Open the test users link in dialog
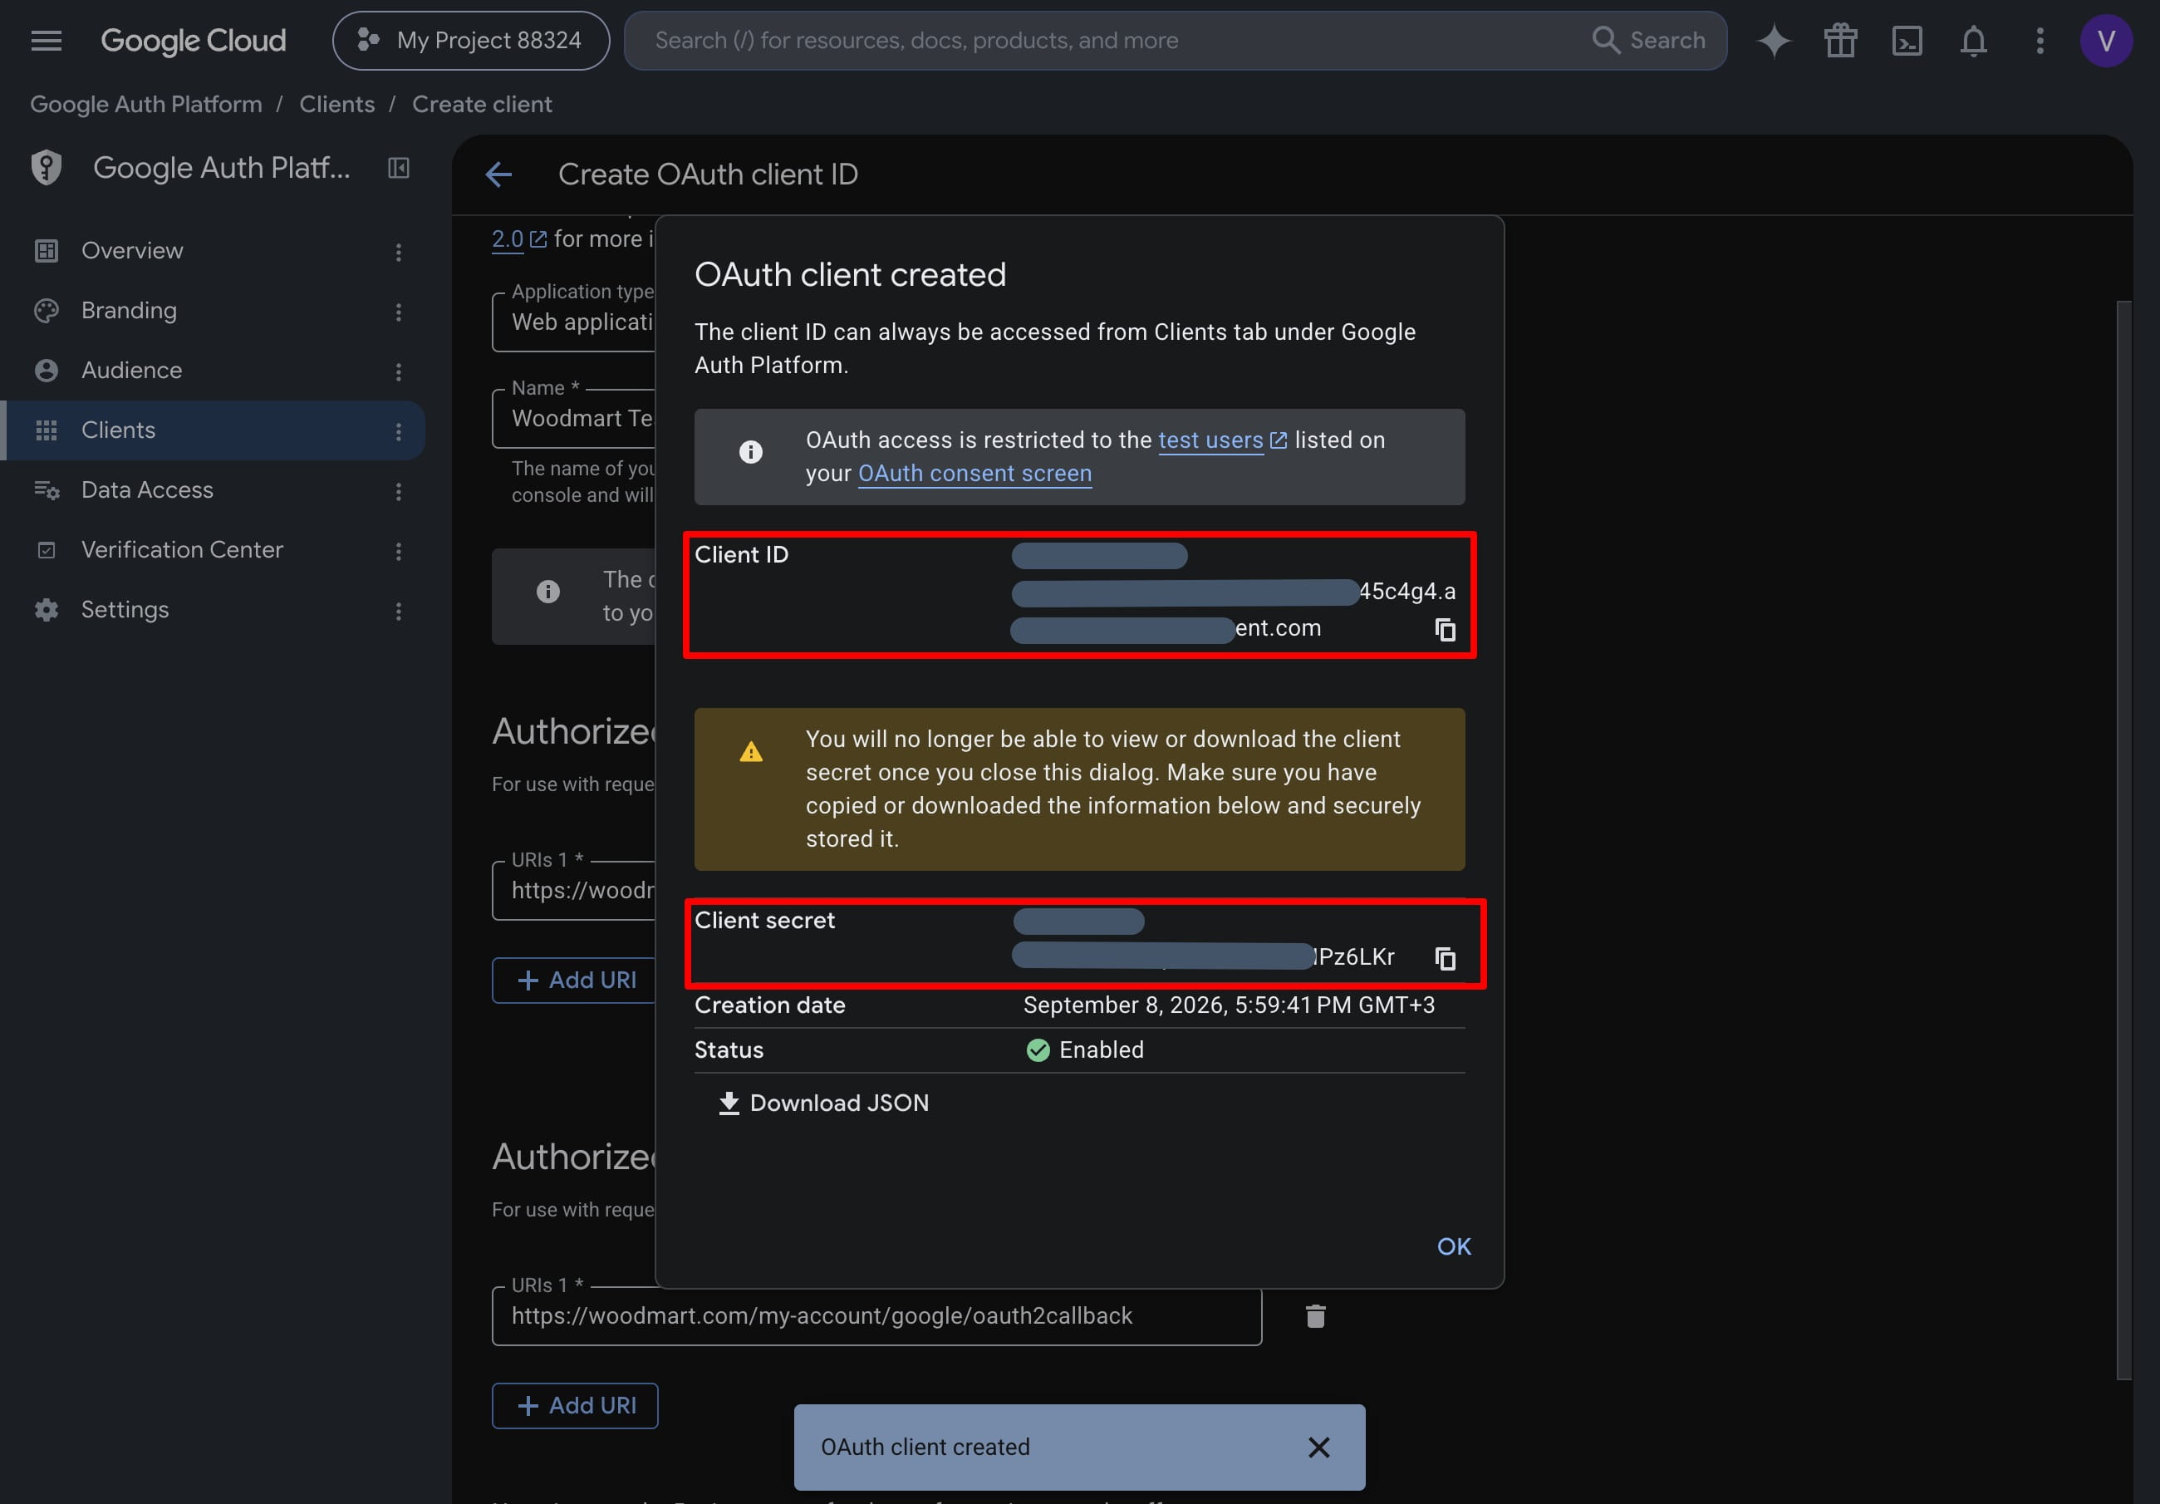The image size is (2160, 1504). [x=1222, y=440]
